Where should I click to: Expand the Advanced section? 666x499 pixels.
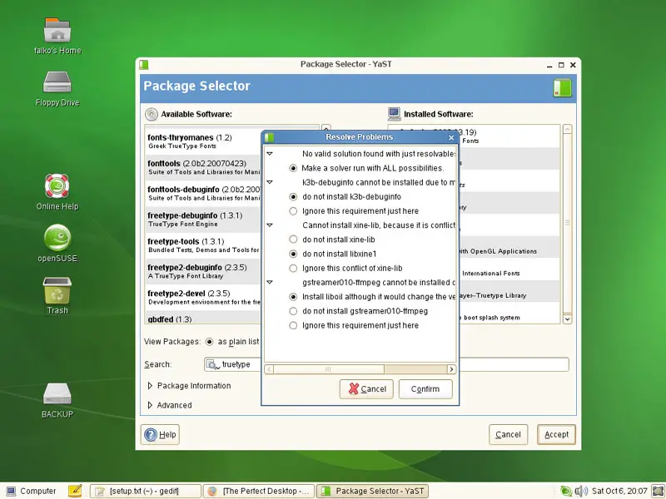151,406
